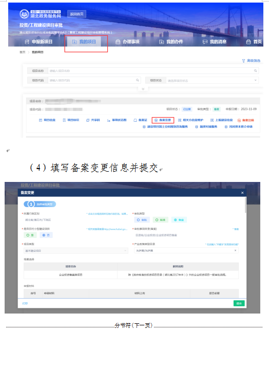This screenshot has height=368, width=269.
Task: Select the 核准 radio option
Action: 160,220
